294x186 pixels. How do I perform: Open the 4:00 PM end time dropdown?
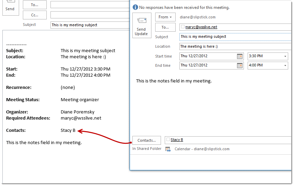point(285,65)
